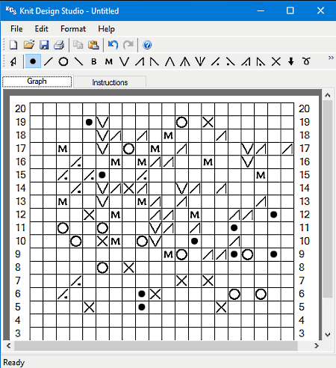
Task: Click the Knit Design Studio title bar icon
Action: click(11, 10)
